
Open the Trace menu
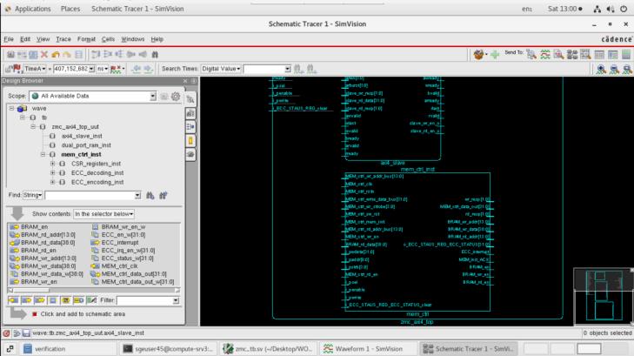(x=63, y=39)
